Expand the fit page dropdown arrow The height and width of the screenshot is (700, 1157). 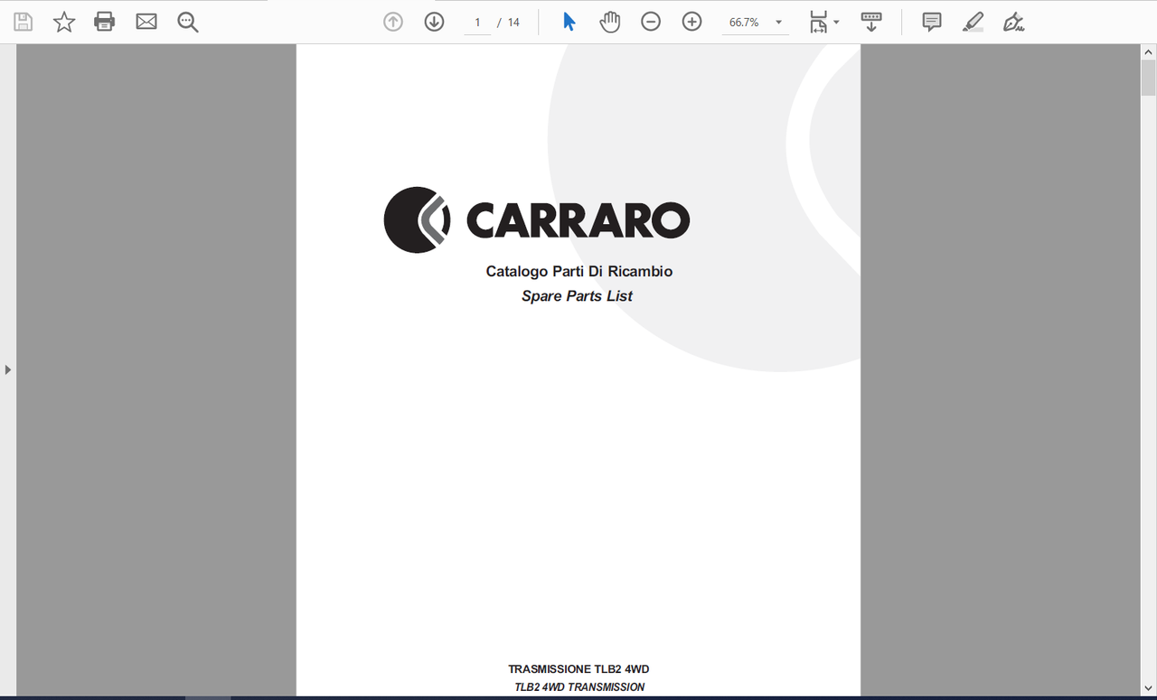point(836,23)
